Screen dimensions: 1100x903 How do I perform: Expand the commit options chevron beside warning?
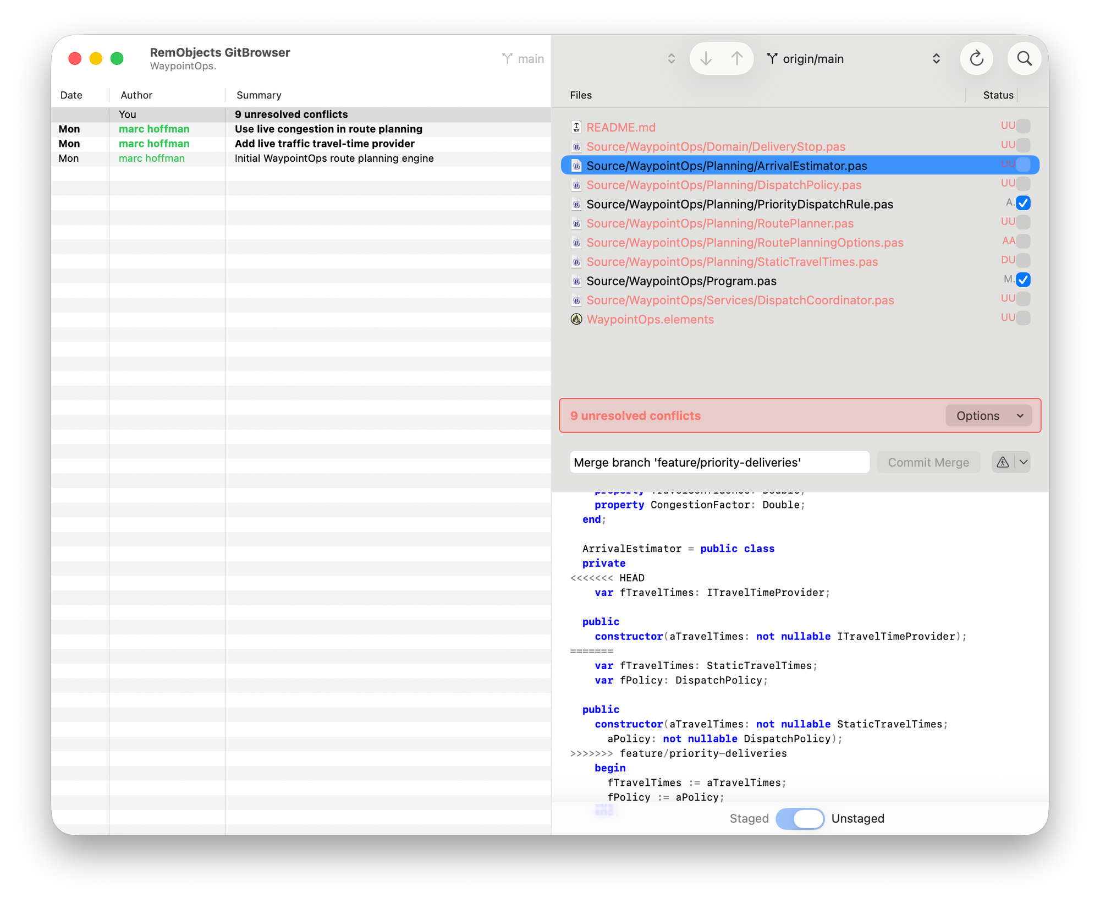(x=1023, y=462)
